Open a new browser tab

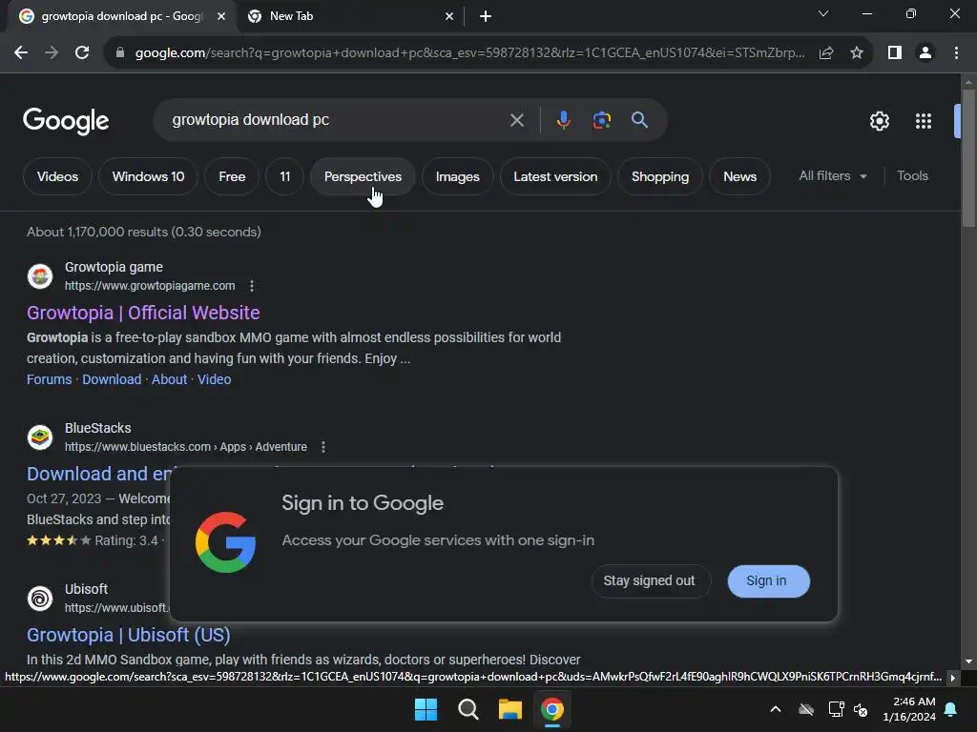pyautogui.click(x=486, y=16)
